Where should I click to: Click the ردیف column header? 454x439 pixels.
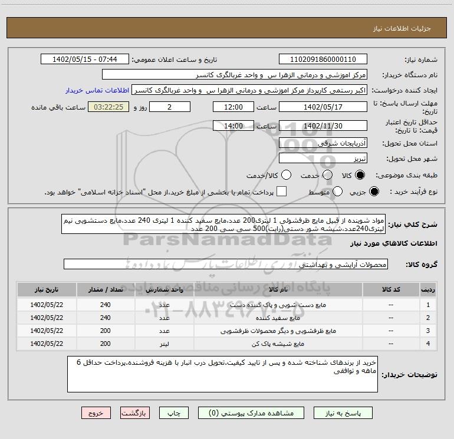click(428, 290)
